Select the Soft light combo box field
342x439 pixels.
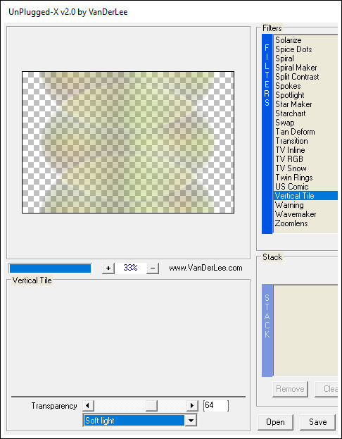[x=139, y=421]
